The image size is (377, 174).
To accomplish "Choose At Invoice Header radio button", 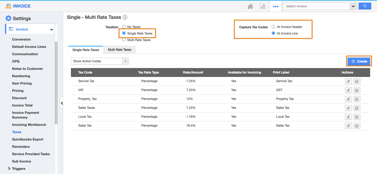I will (x=273, y=27).
